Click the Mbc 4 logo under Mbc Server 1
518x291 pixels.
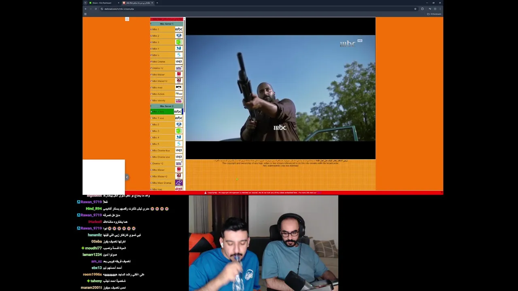(178, 48)
